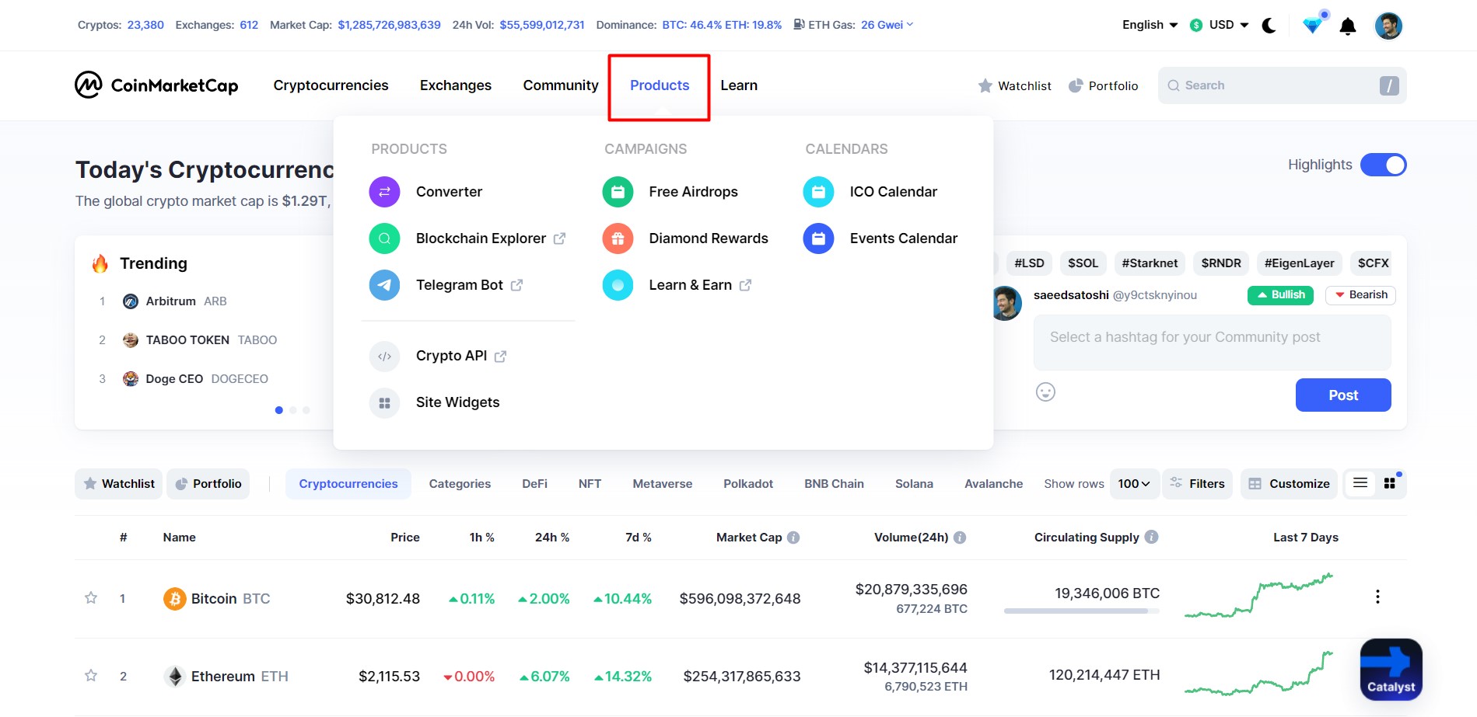The height and width of the screenshot is (717, 1477).
Task: Open Filters panel
Action: (x=1198, y=484)
